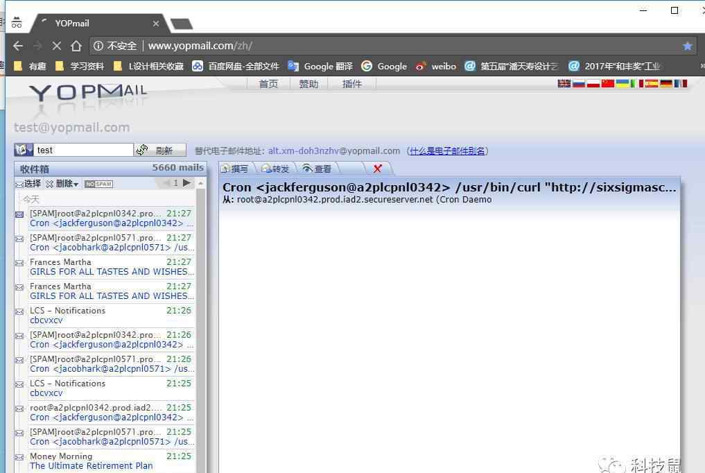Open the 百度网盘-全部文件 bookmark

click(236, 67)
